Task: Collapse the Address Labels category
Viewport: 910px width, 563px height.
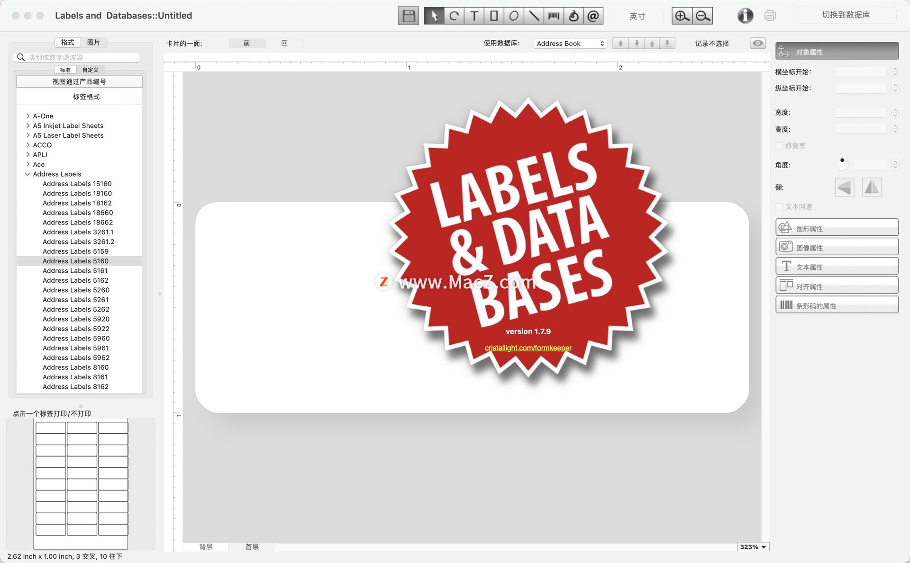Action: tap(27, 174)
